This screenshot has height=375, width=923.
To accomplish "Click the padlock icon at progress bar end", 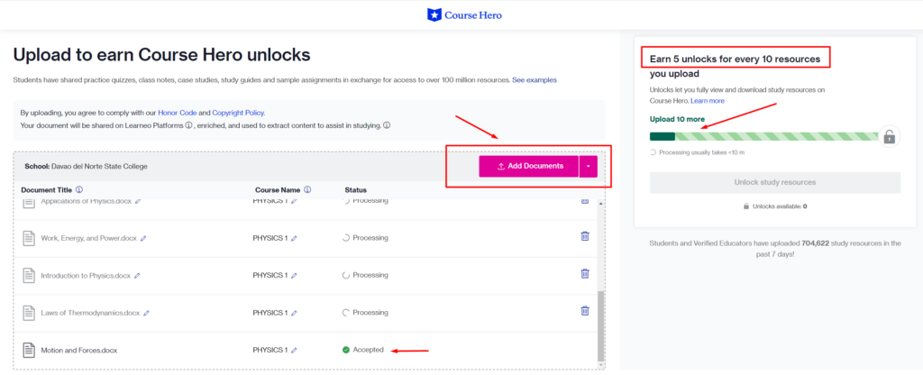I will (890, 137).
